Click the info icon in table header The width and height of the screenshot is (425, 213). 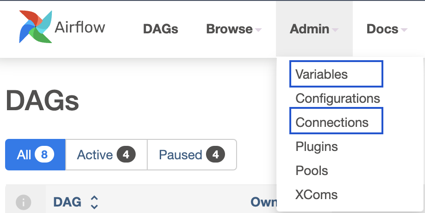pyautogui.click(x=23, y=202)
